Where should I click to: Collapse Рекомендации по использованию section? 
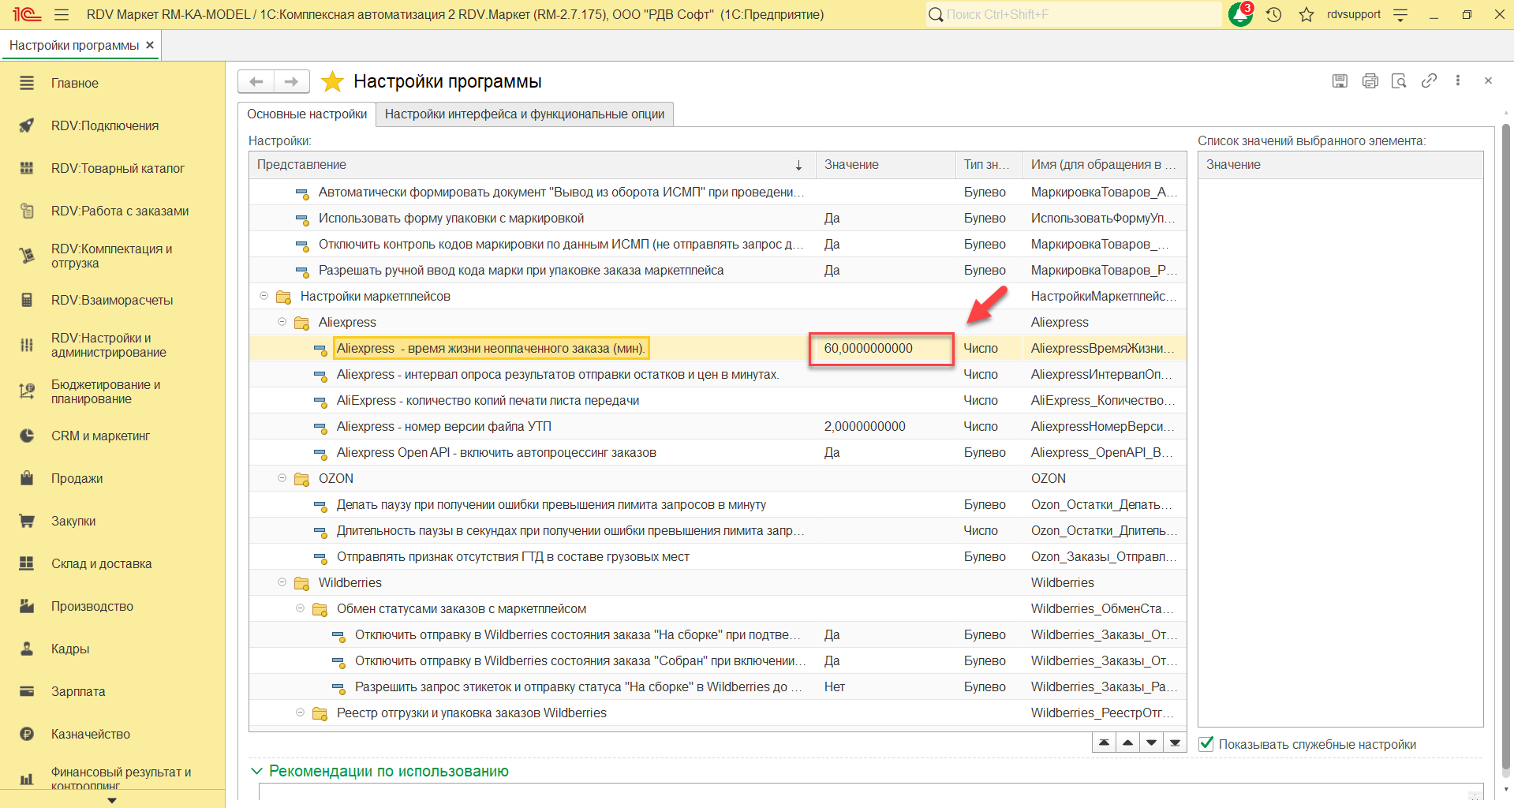[x=256, y=771]
